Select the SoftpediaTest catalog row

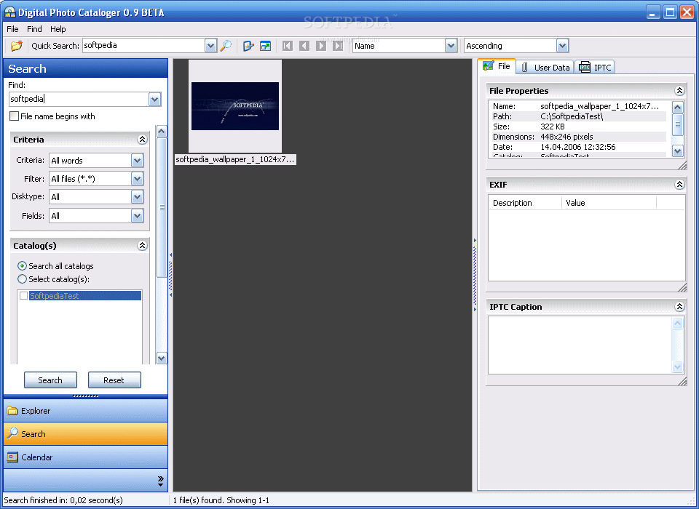click(85, 296)
